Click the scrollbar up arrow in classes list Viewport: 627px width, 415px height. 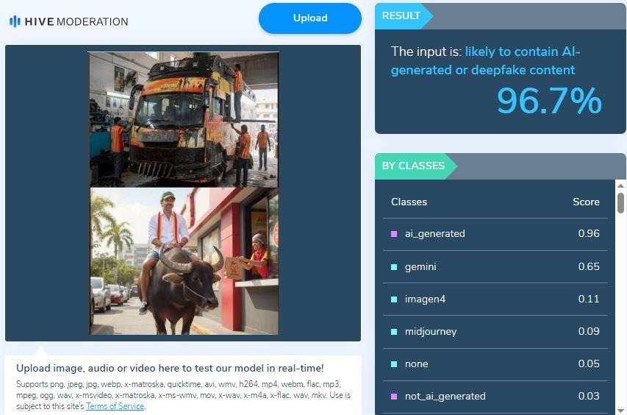[x=620, y=185]
